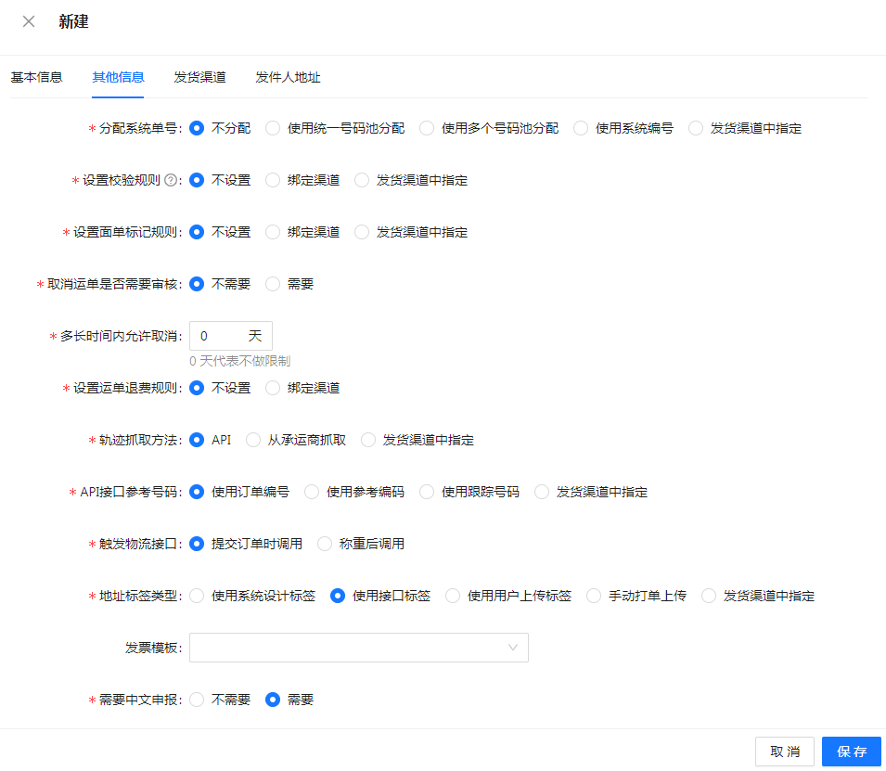Select 需要 for 需要中文申报
Screen dimensions: 886x771
tap(273, 700)
